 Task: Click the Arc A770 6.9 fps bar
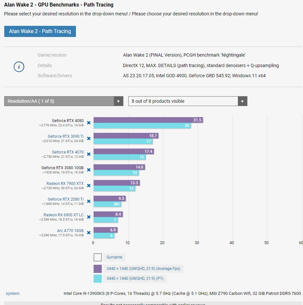106,230
